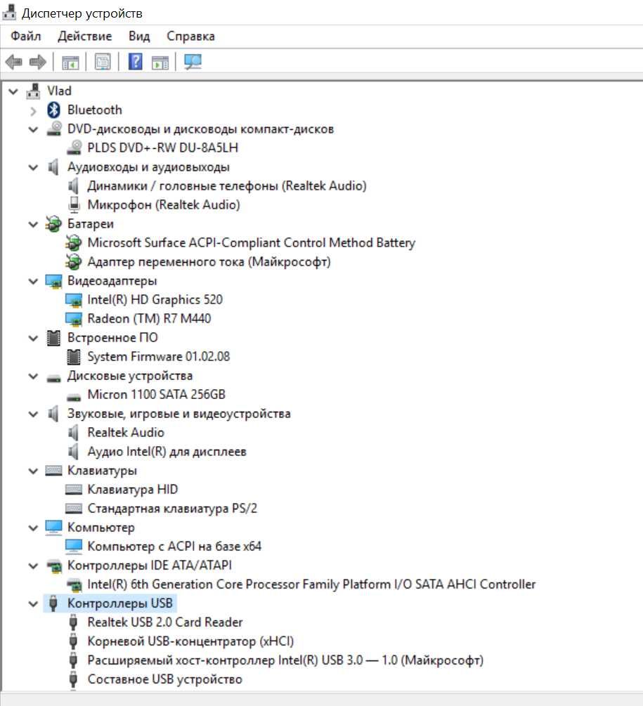Click the Звуковые, игровые и видеоустройства speaker icon
The width and height of the screenshot is (643, 706).
(x=53, y=413)
